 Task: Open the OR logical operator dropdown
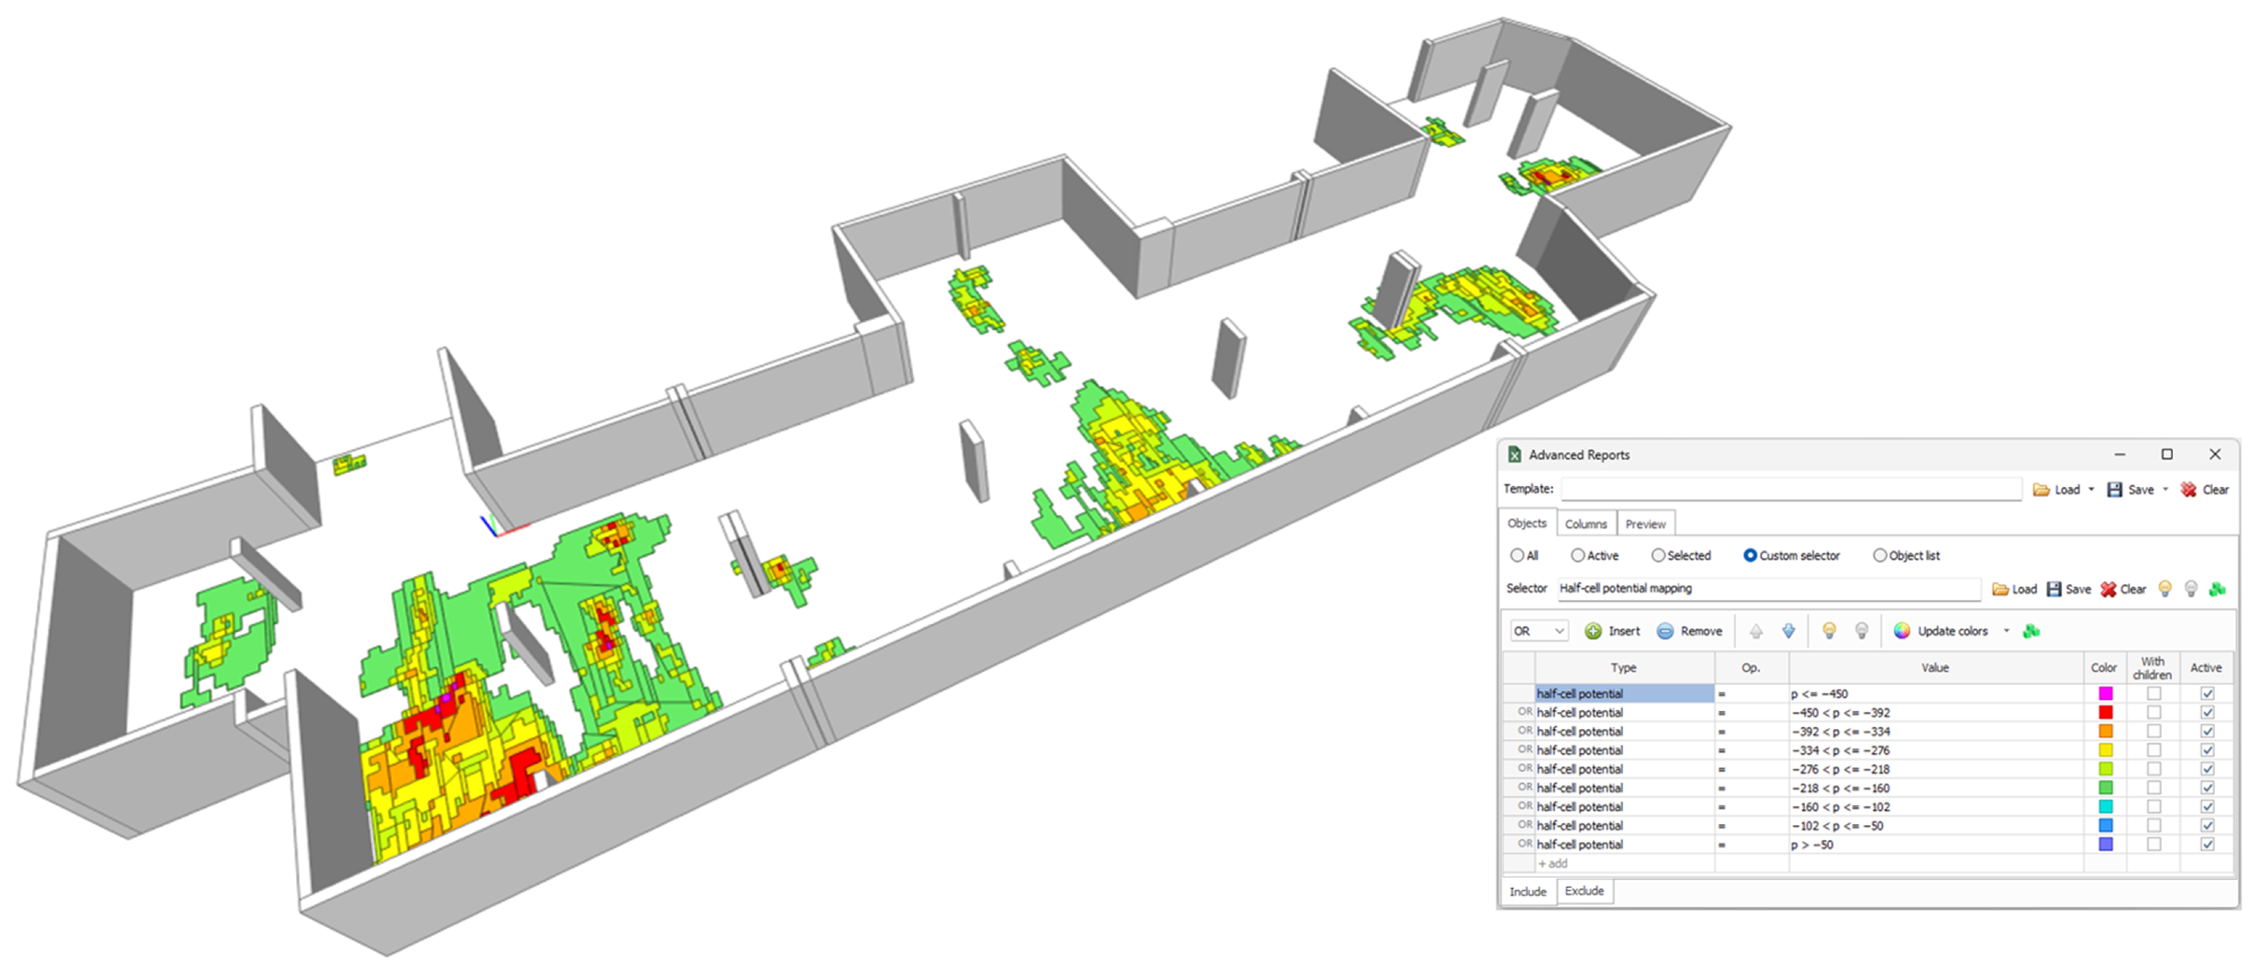point(1539,631)
